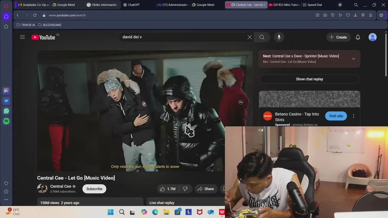
Task: Open the Central Cee channel avatar
Action: click(42, 189)
